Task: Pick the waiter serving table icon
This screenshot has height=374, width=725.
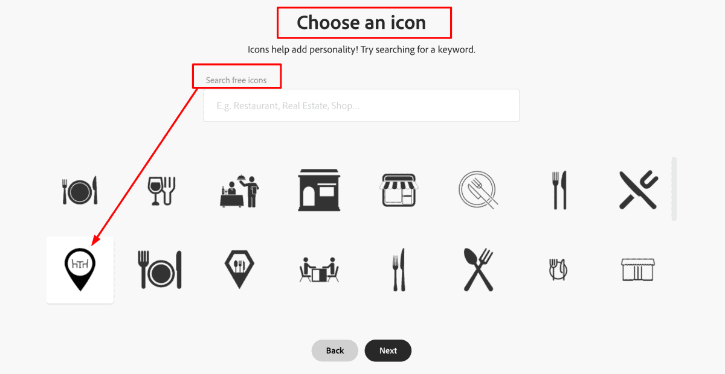Action: point(240,191)
